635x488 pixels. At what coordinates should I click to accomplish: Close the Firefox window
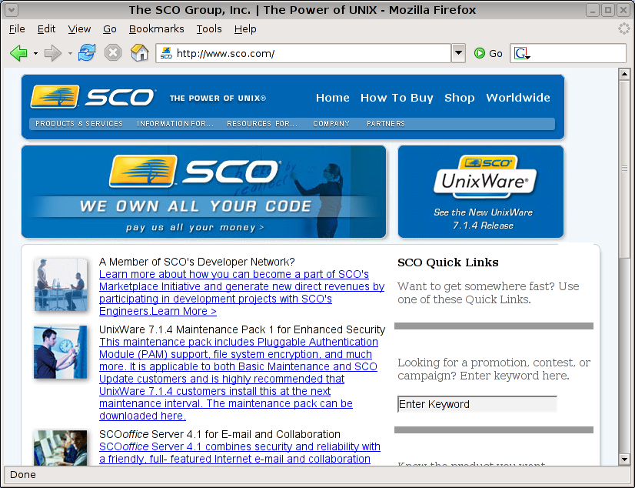623,10
